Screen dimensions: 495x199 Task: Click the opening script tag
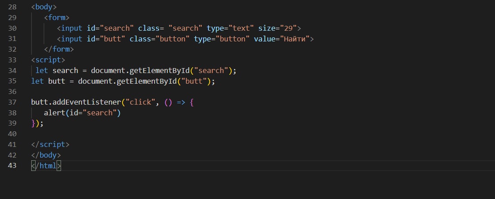coord(48,60)
